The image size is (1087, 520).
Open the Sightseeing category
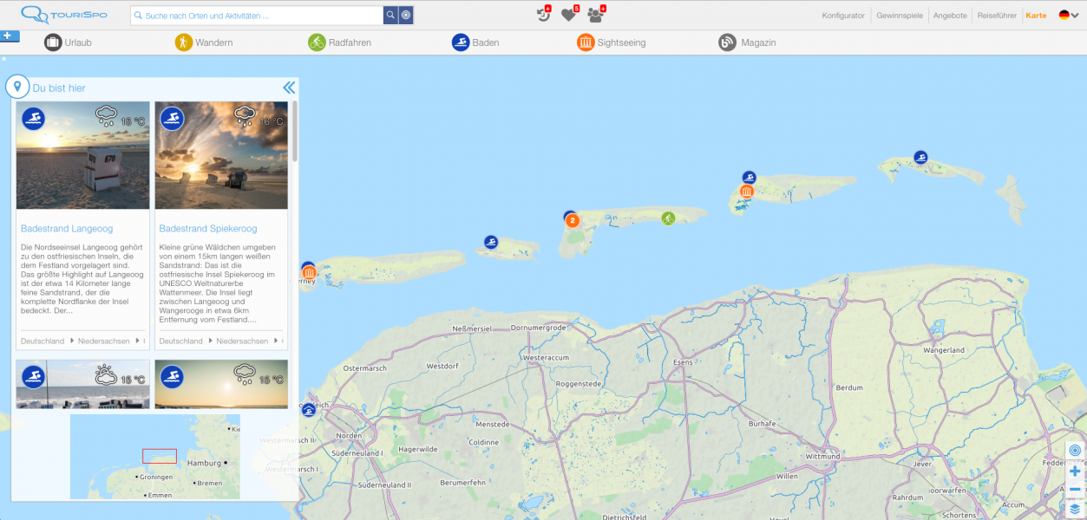(x=612, y=42)
